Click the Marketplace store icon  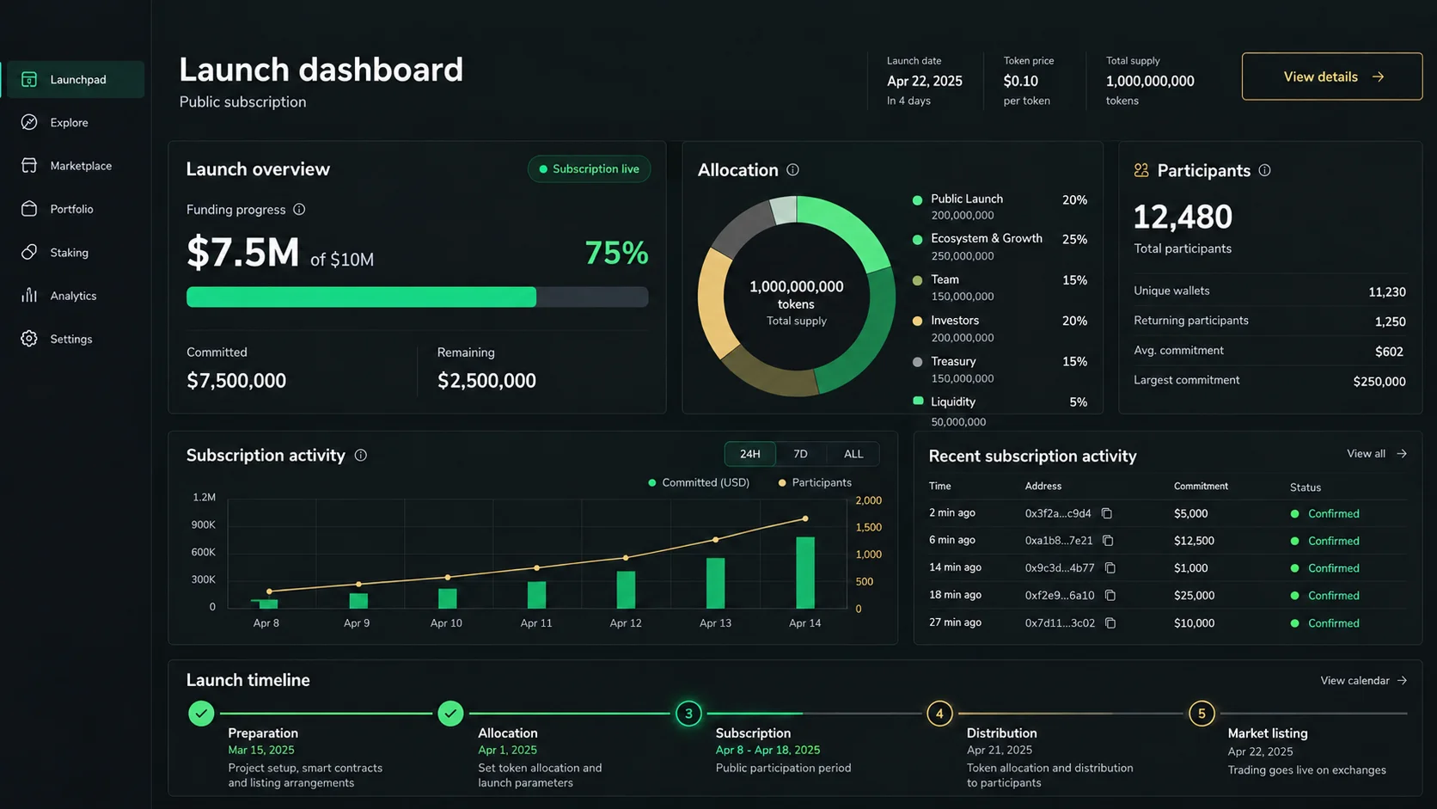[29, 165]
